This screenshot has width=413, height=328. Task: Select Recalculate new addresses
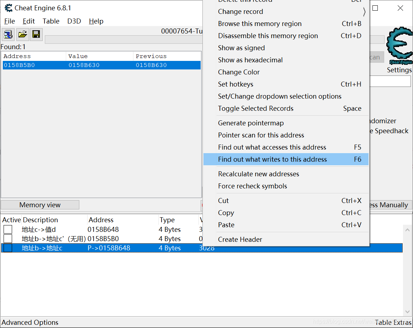tap(286, 174)
